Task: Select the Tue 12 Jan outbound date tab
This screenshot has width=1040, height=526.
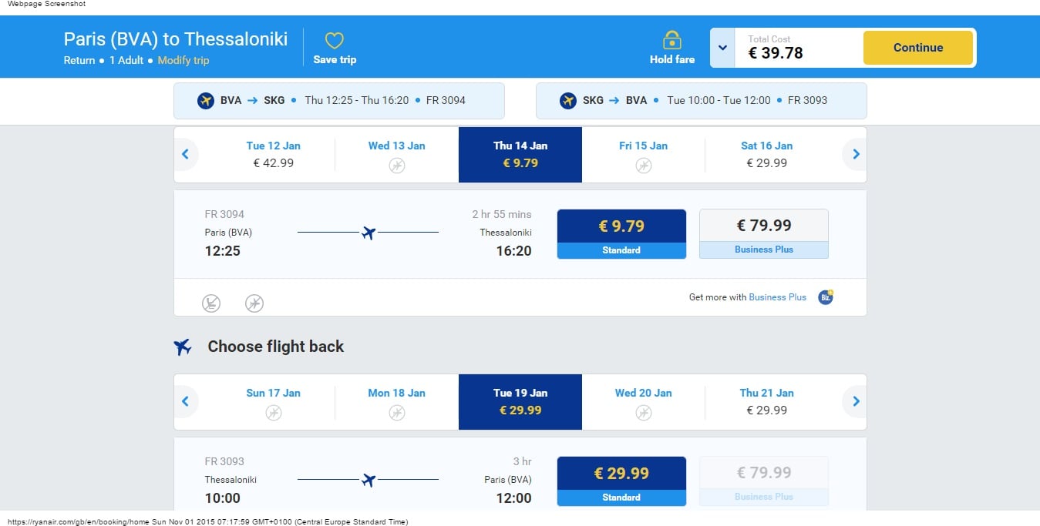Action: click(x=274, y=155)
